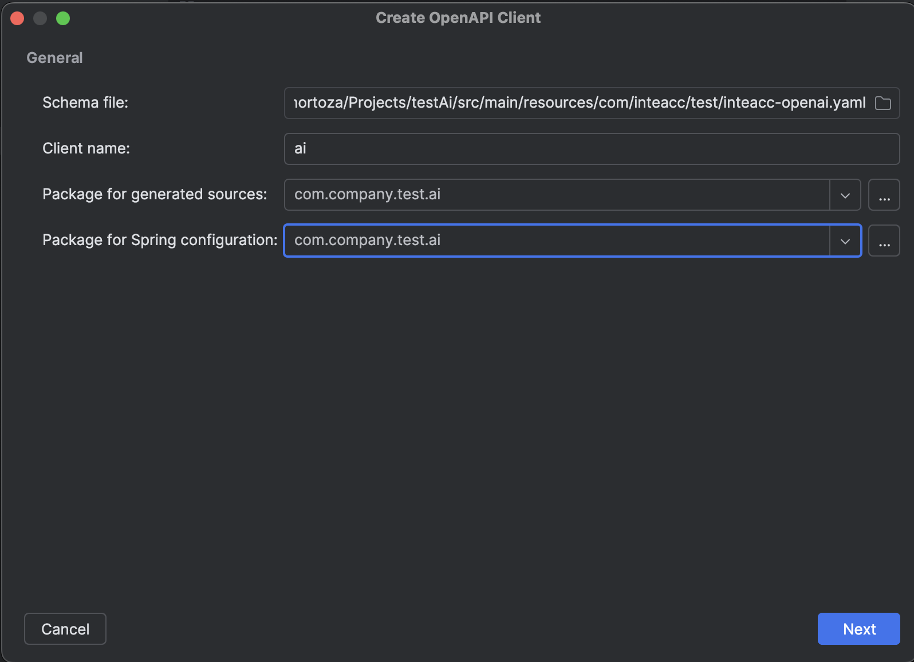This screenshot has height=662, width=914.
Task: Click the General section heading
Action: (54, 58)
